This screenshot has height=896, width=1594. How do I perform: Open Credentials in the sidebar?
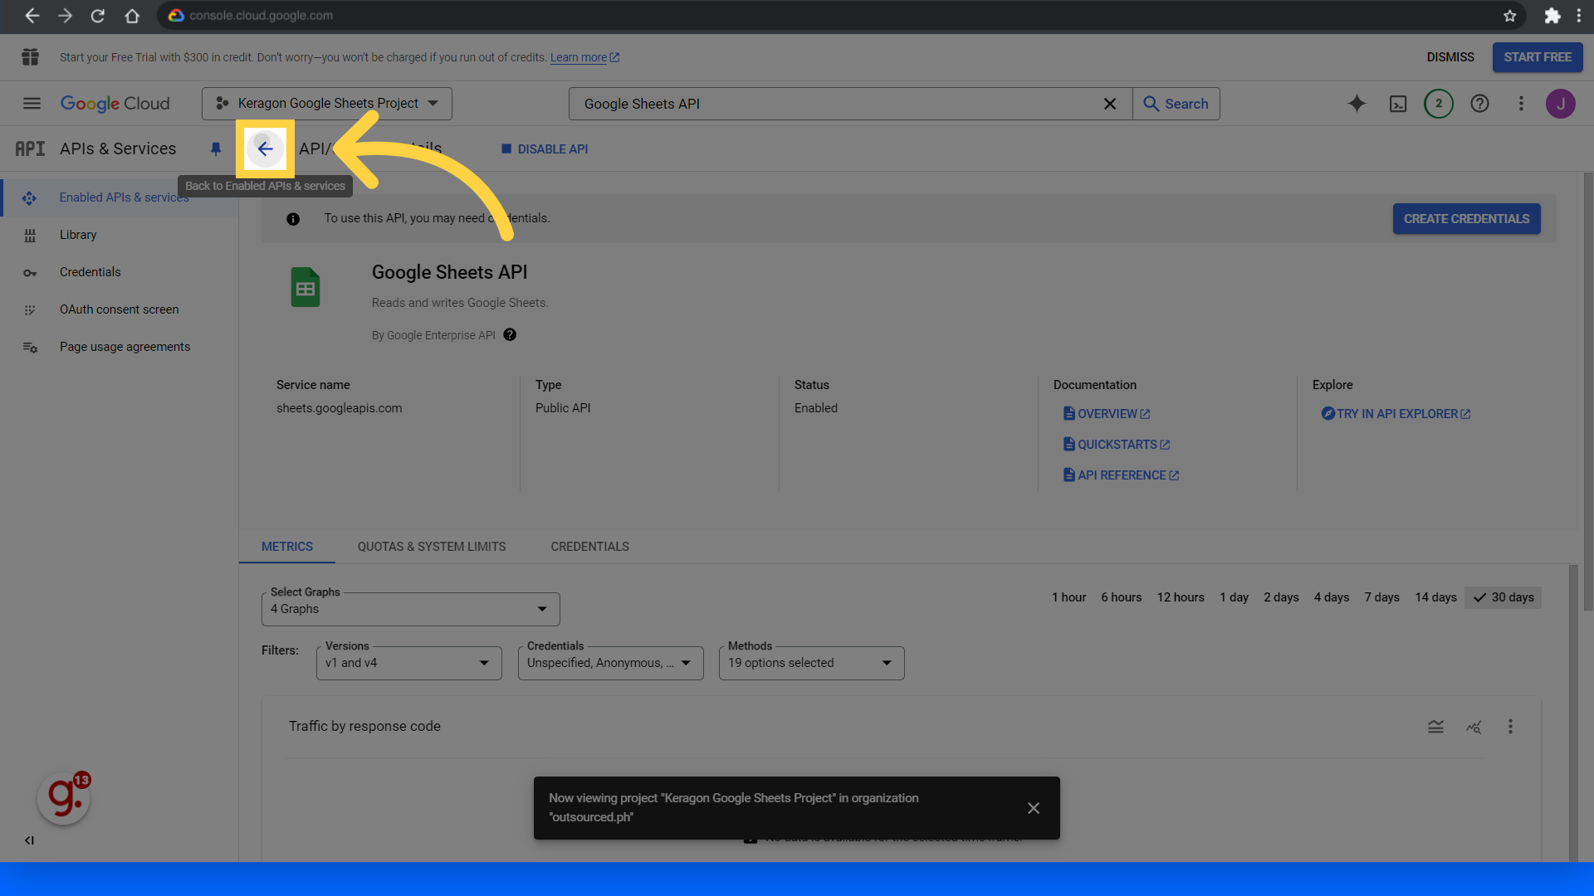click(120, 272)
